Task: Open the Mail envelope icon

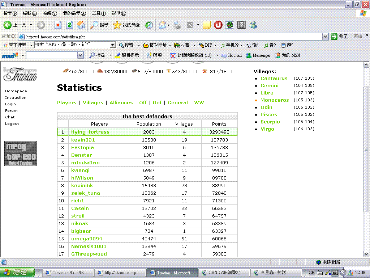Action: (x=162, y=25)
